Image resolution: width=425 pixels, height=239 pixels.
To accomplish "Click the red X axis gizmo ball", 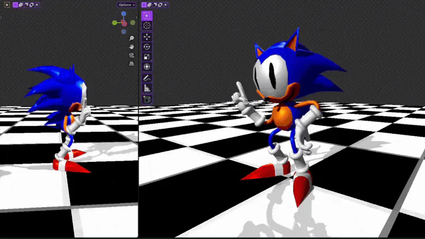I will [x=124, y=24].
